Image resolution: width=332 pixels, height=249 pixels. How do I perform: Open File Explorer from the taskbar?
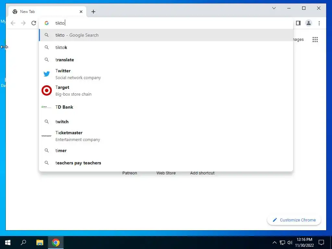tap(40, 243)
